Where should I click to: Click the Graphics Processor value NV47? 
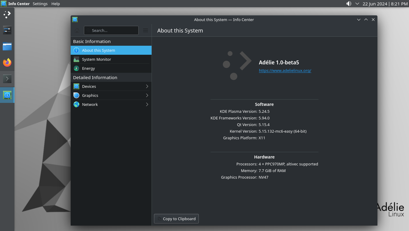coord(263,177)
